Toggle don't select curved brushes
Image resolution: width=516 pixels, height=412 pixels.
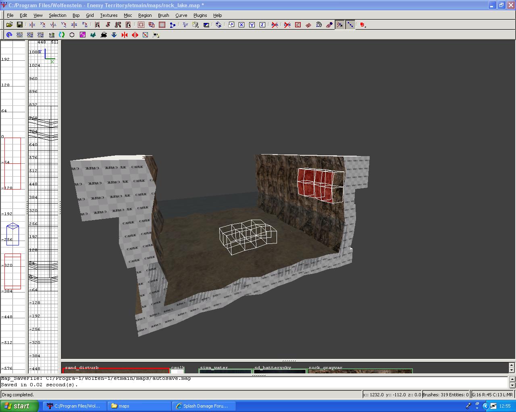287,25
